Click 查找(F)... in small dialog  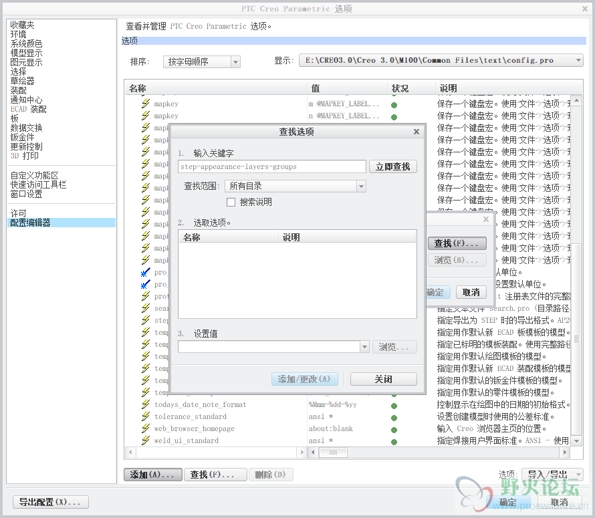coord(457,243)
